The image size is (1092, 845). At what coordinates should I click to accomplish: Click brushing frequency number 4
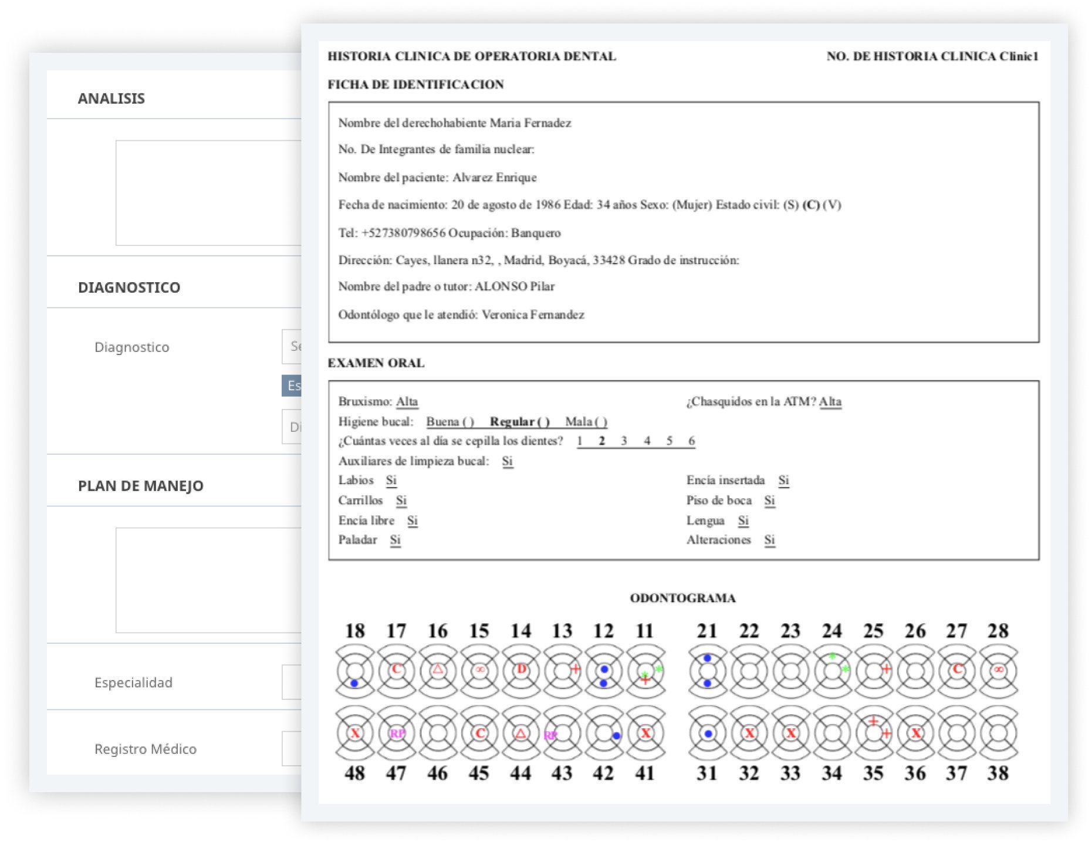tap(647, 441)
